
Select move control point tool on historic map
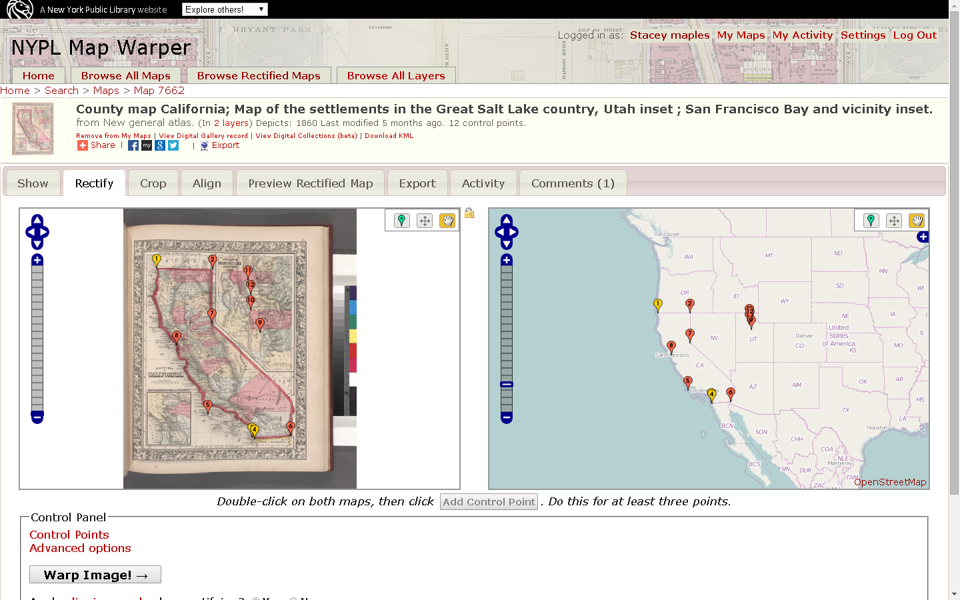[425, 221]
